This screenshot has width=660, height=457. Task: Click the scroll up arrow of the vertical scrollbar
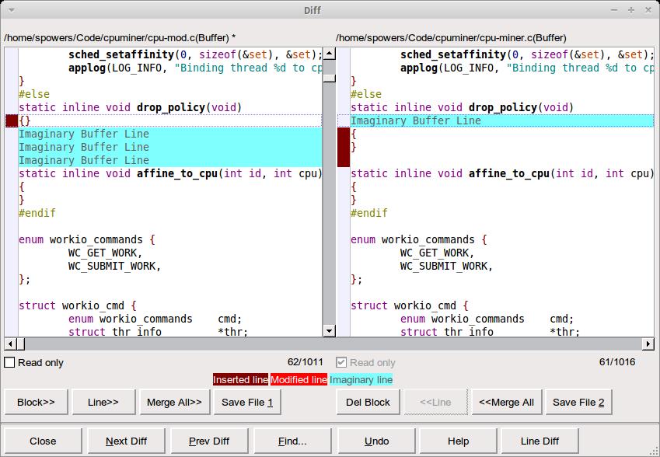tap(329, 54)
